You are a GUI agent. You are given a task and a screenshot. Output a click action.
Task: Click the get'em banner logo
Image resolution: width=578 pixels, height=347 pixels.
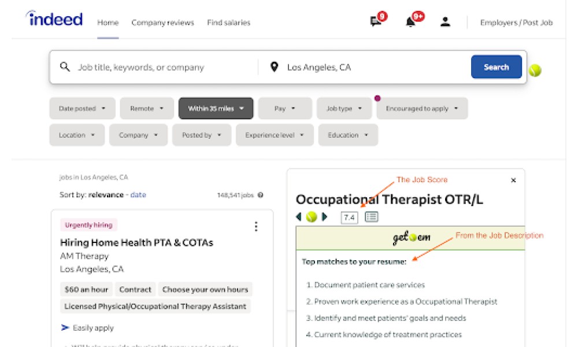[x=411, y=238]
